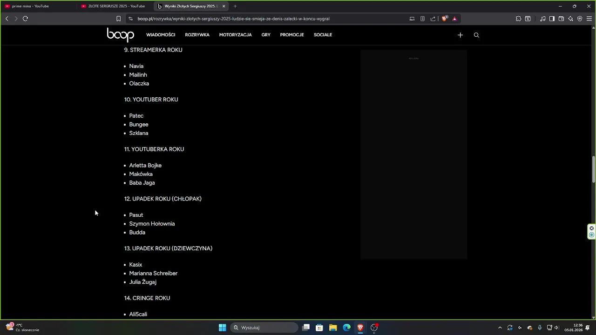Open the weather widget showing -1°C

click(22, 328)
